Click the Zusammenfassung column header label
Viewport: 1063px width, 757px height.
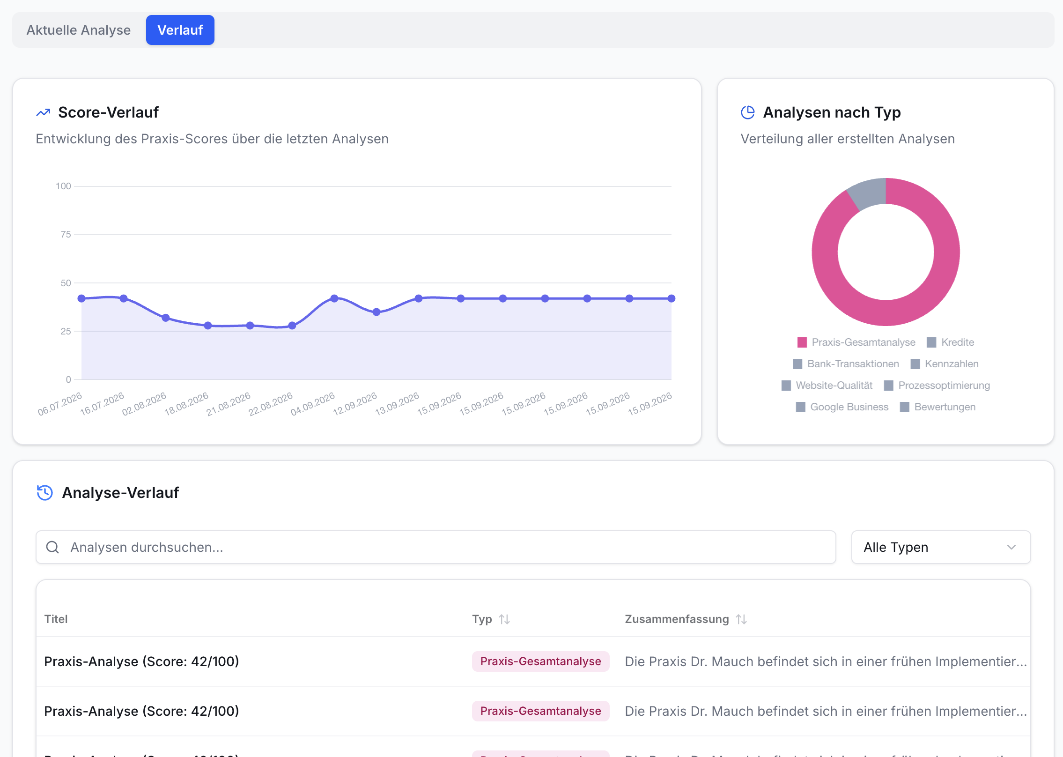click(x=677, y=619)
